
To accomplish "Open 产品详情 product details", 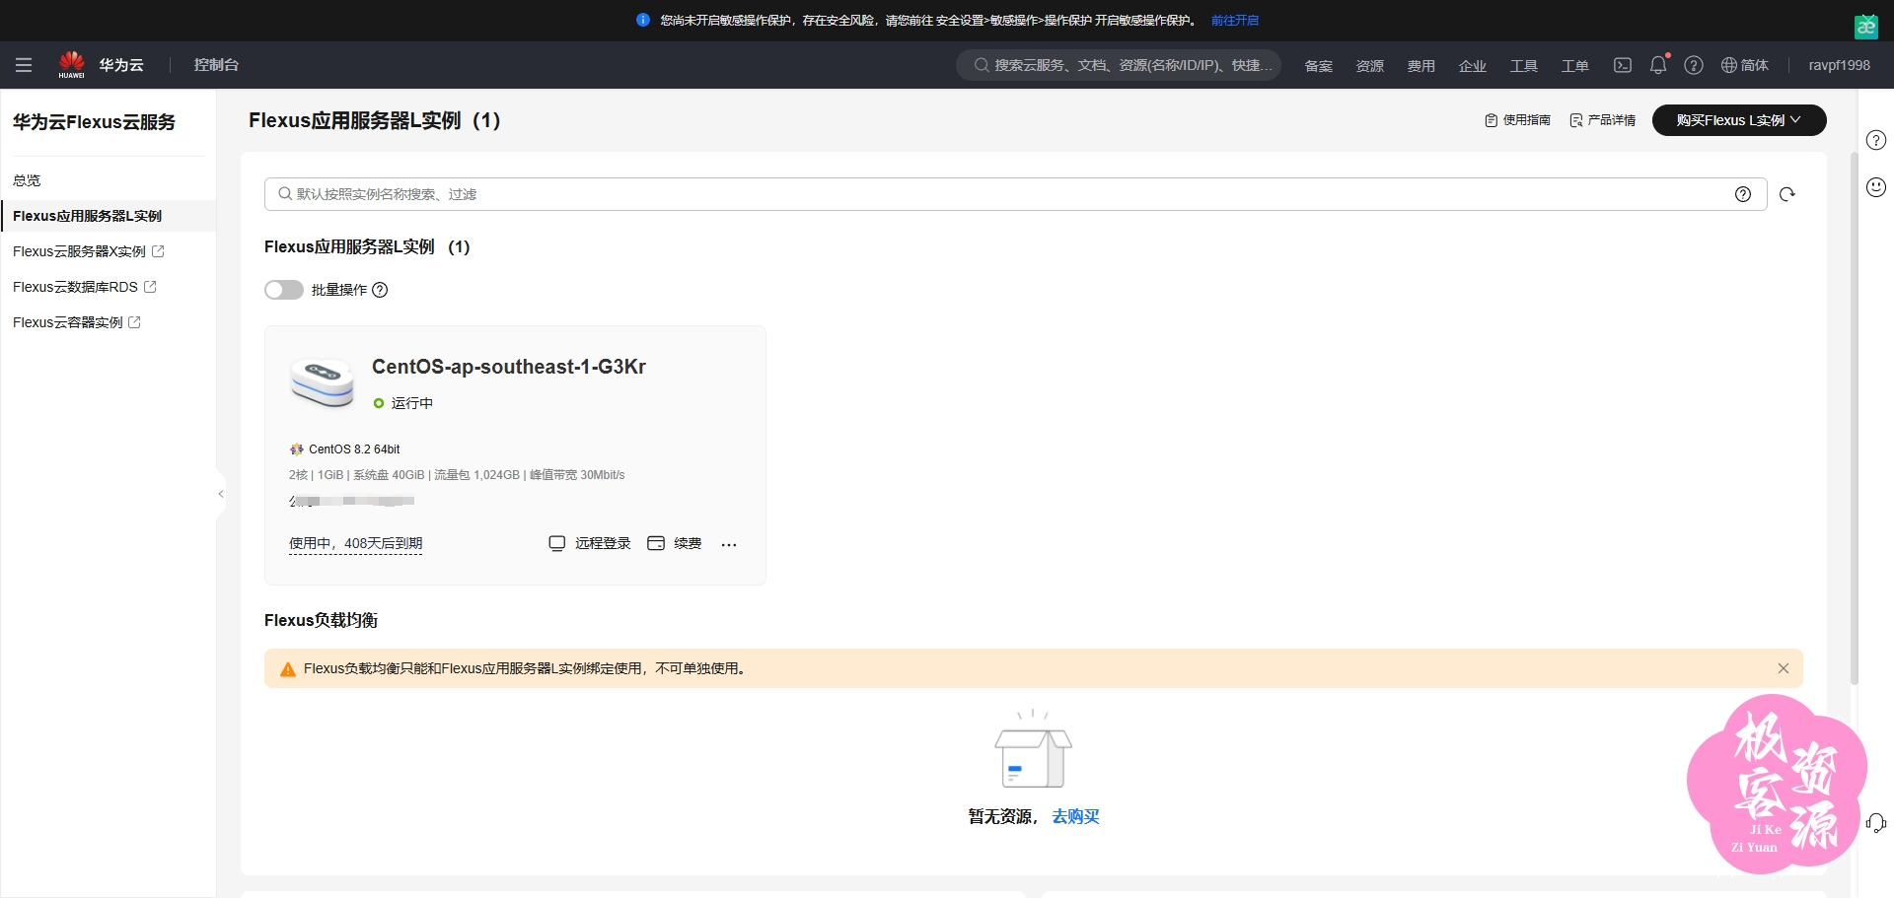I will (x=1602, y=120).
